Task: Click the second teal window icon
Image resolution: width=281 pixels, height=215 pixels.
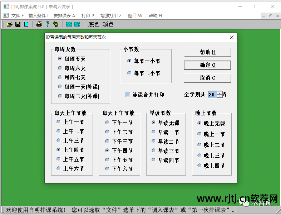Action: 77,24
